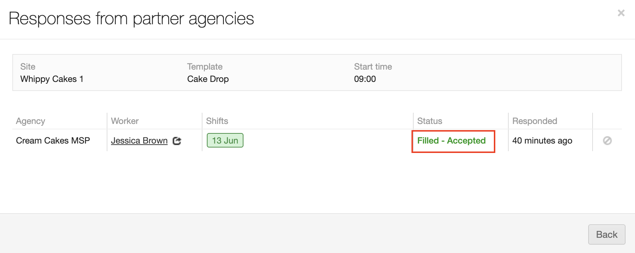Close the partner agencies responses dialog

621,13
